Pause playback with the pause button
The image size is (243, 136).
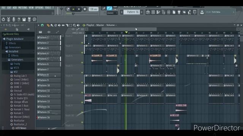(73, 9)
